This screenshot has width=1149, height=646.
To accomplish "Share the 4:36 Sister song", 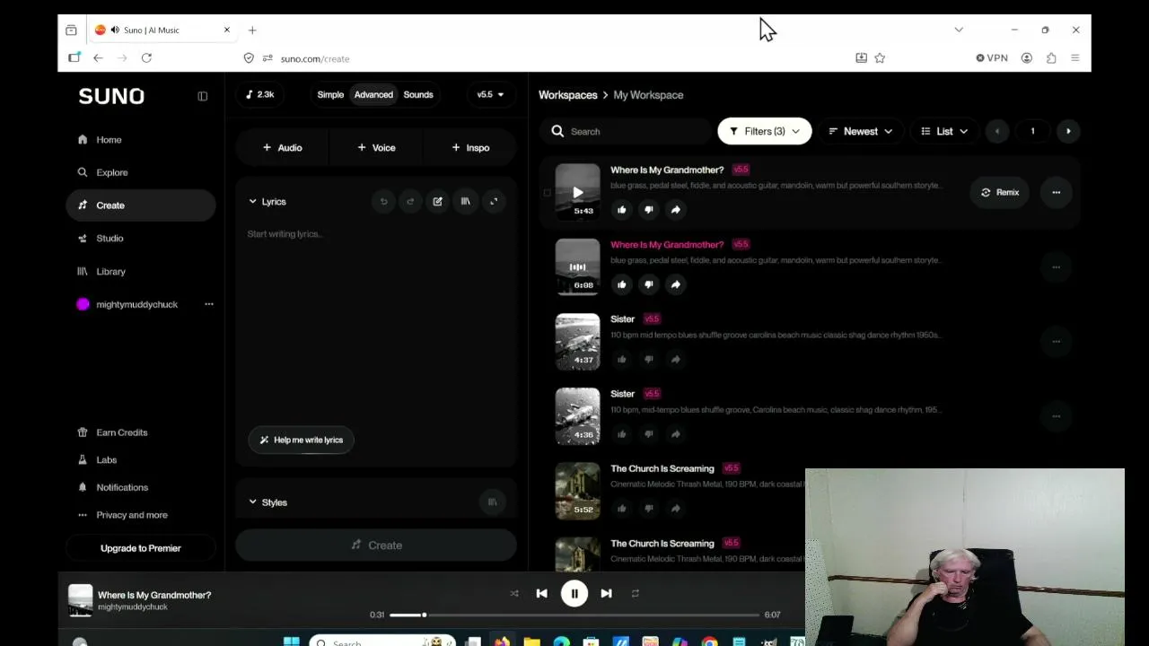I will pos(675,434).
